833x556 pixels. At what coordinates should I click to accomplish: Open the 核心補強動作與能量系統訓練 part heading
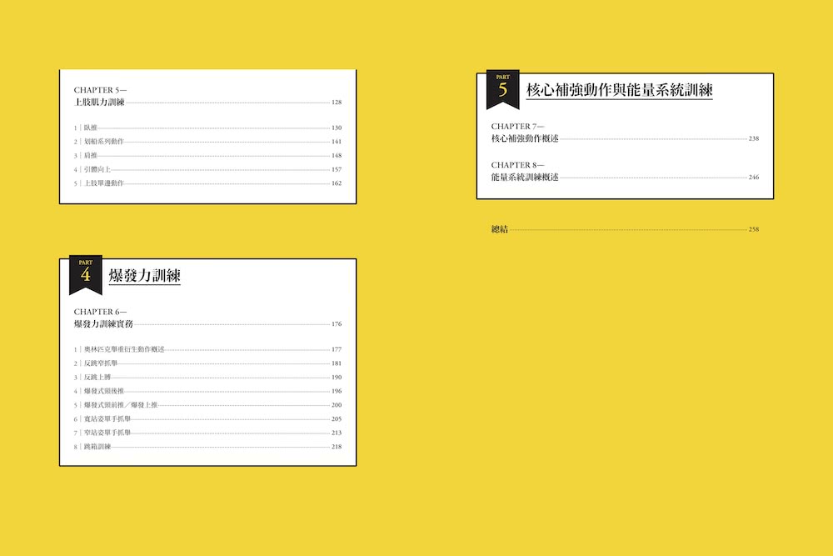point(619,90)
